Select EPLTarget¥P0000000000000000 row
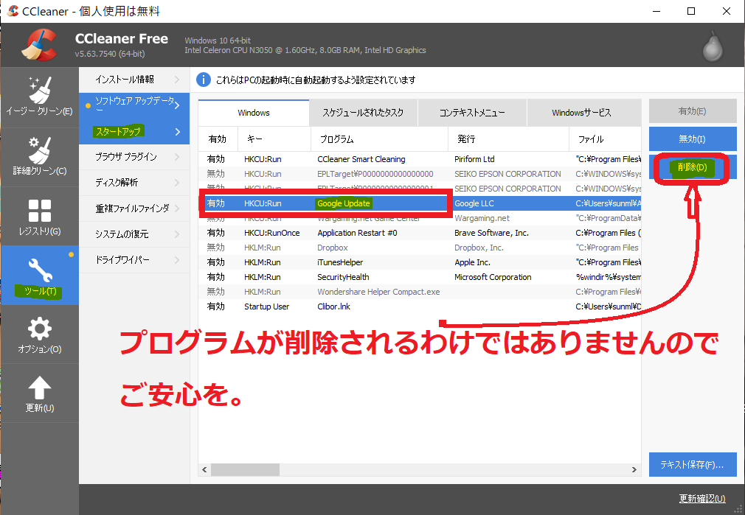The image size is (745, 515). coord(420,174)
